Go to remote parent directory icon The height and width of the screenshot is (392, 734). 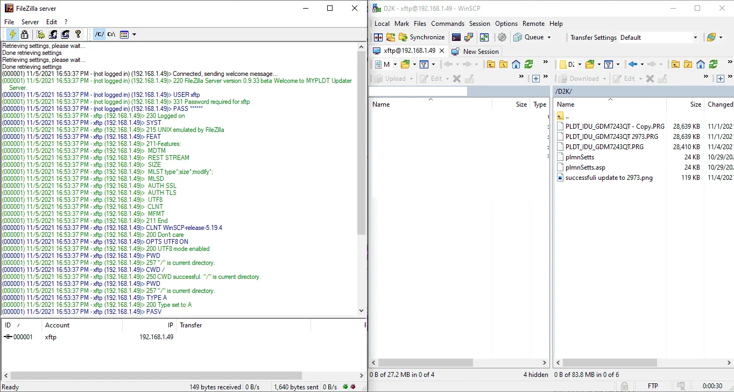(x=675, y=65)
